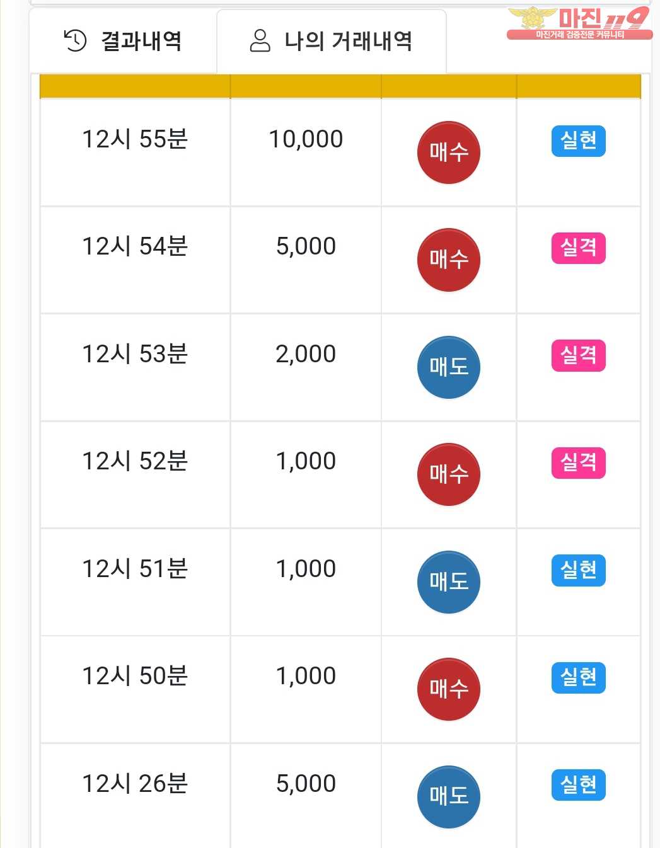Click the clock history icon
Screen dimensions: 660x848
[76, 41]
